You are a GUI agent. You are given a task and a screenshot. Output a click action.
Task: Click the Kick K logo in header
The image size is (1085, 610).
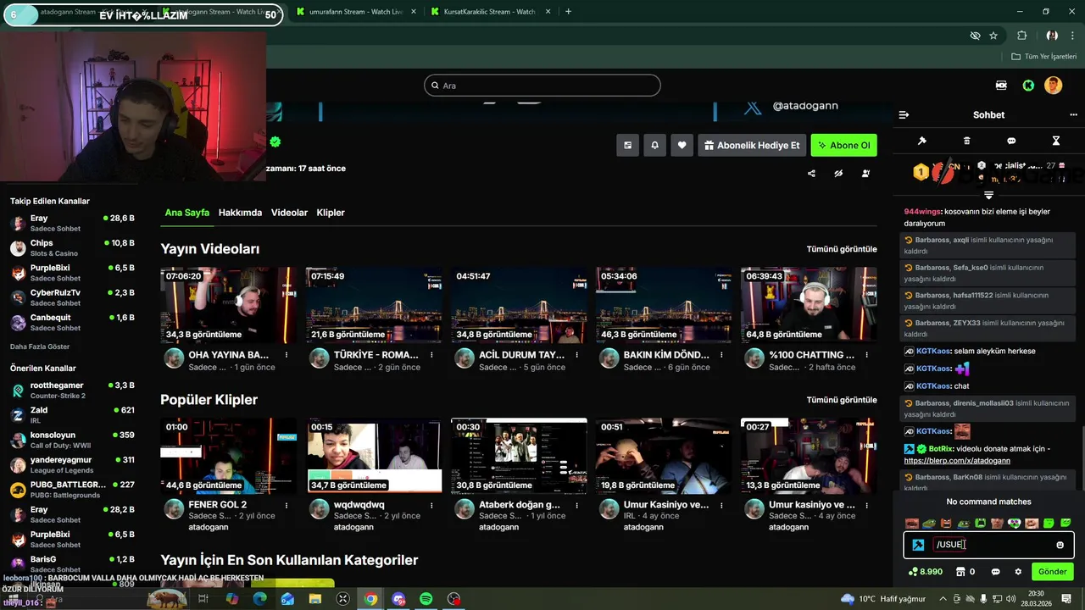1028,86
